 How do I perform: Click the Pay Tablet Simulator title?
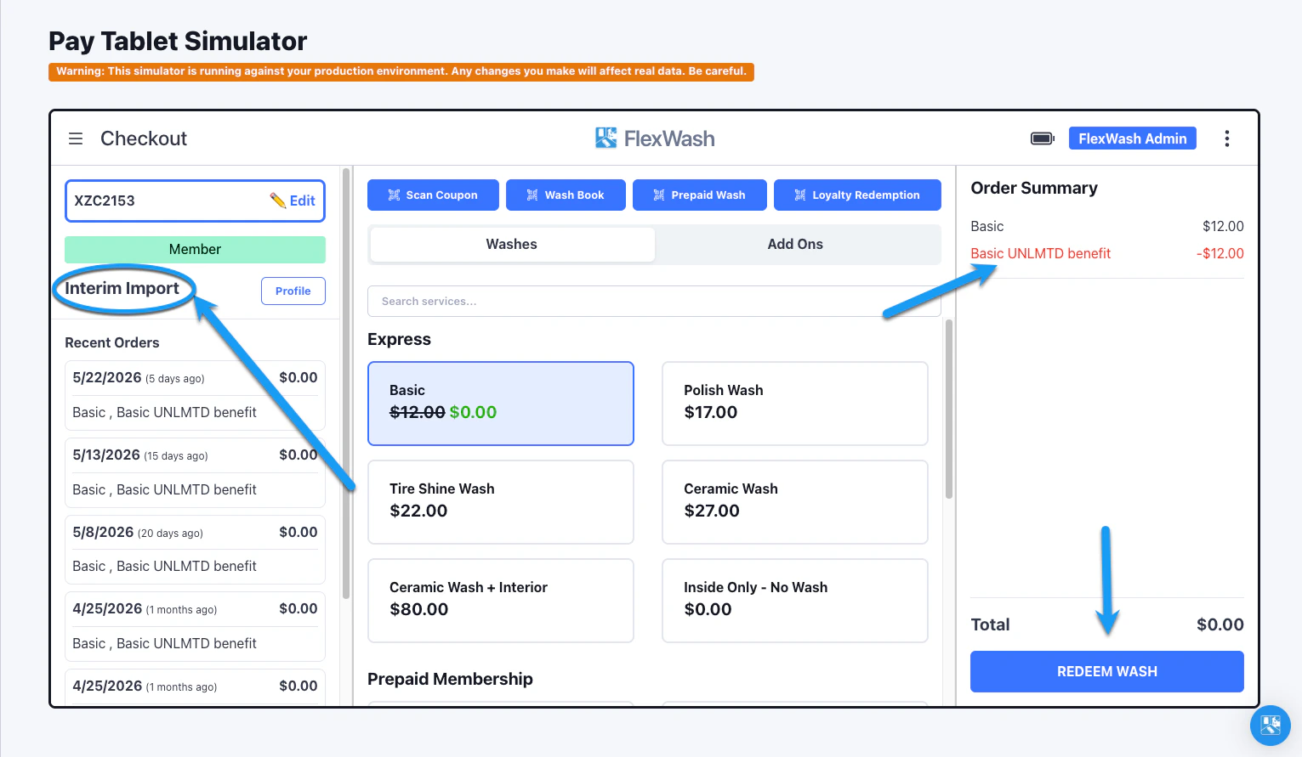click(x=178, y=41)
